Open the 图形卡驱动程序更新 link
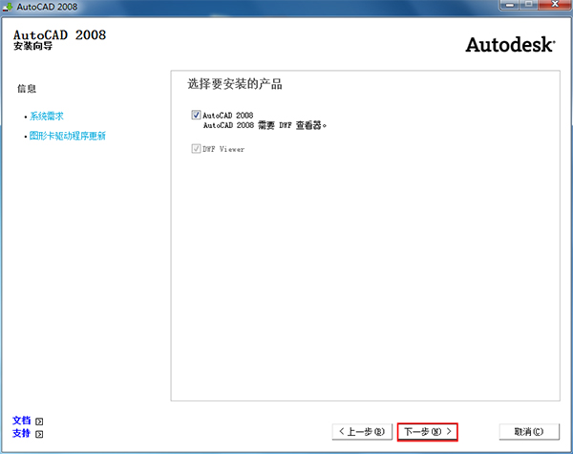573x454 pixels. (67, 136)
